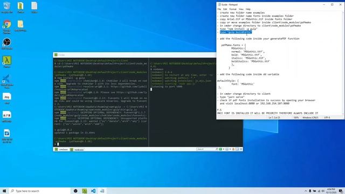Open the View menu in Notepad
Screen dimensions: 345x194
point(241,9)
